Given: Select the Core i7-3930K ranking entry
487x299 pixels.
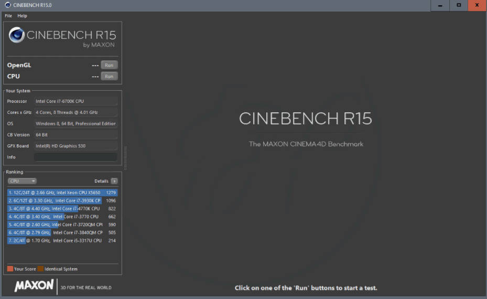Looking at the screenshot, I should pos(62,200).
